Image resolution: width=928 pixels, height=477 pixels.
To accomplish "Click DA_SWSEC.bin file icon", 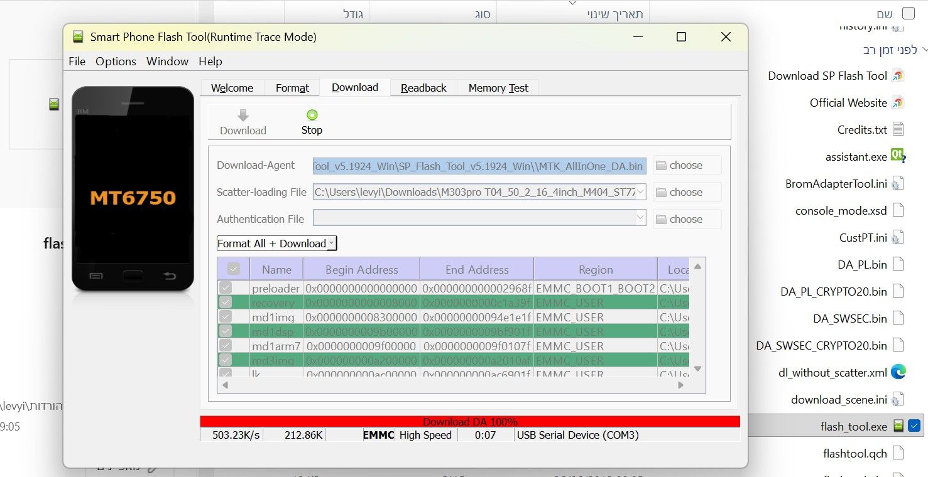I will click(x=898, y=318).
